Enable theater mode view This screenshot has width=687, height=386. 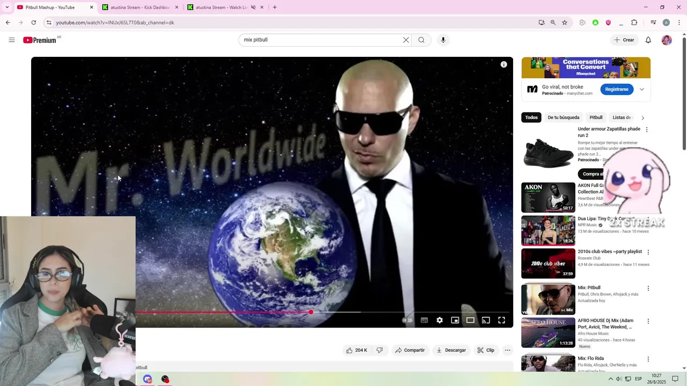470,320
